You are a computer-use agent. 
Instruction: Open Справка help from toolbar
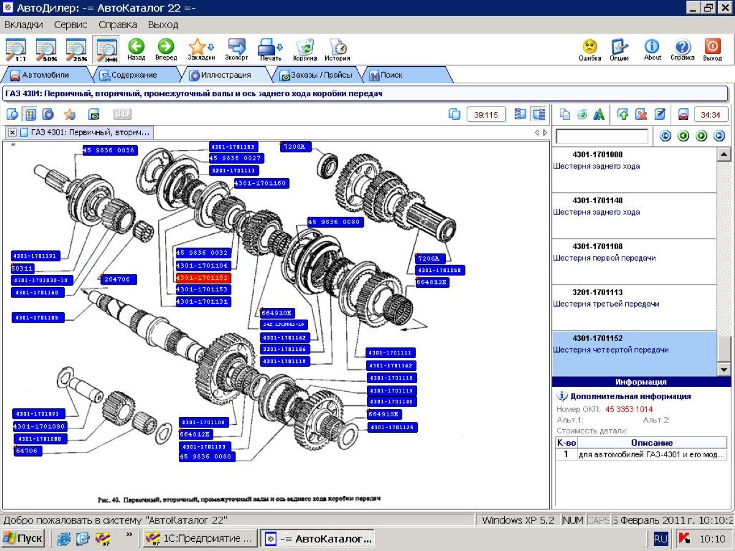(x=682, y=50)
